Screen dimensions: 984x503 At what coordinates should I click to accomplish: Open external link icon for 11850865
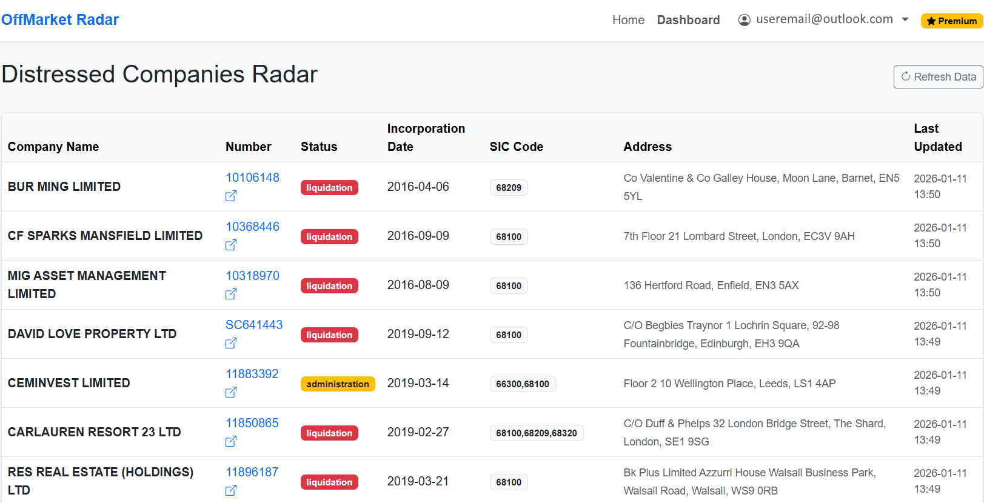click(x=231, y=442)
